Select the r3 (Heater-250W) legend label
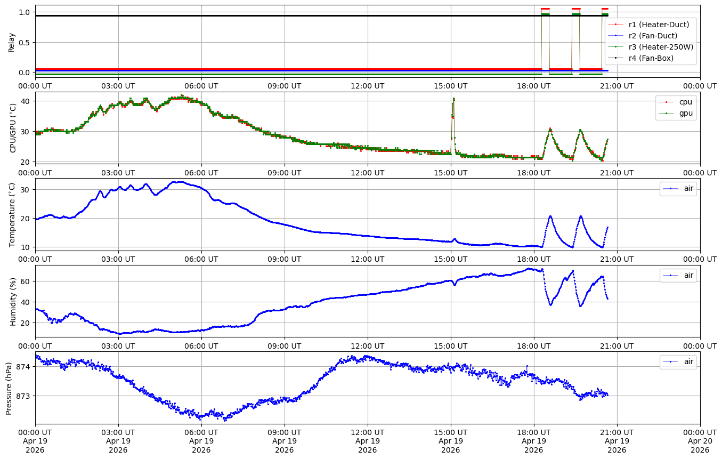Viewport: 722px width, 459px height. [x=661, y=47]
